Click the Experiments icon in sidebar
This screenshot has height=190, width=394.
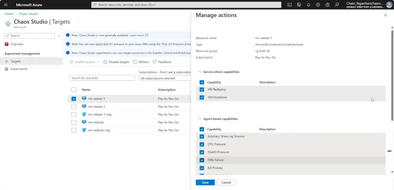pyautogui.click(x=7, y=69)
